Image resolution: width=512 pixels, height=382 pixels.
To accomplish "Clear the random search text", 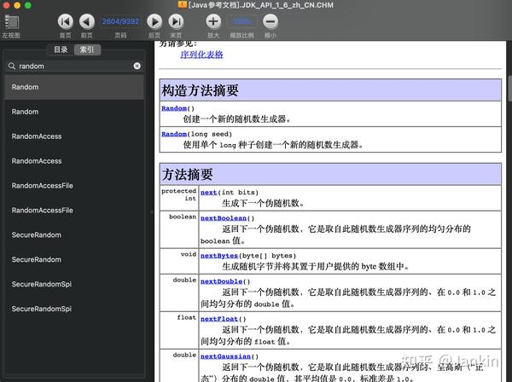I will coord(137,66).
